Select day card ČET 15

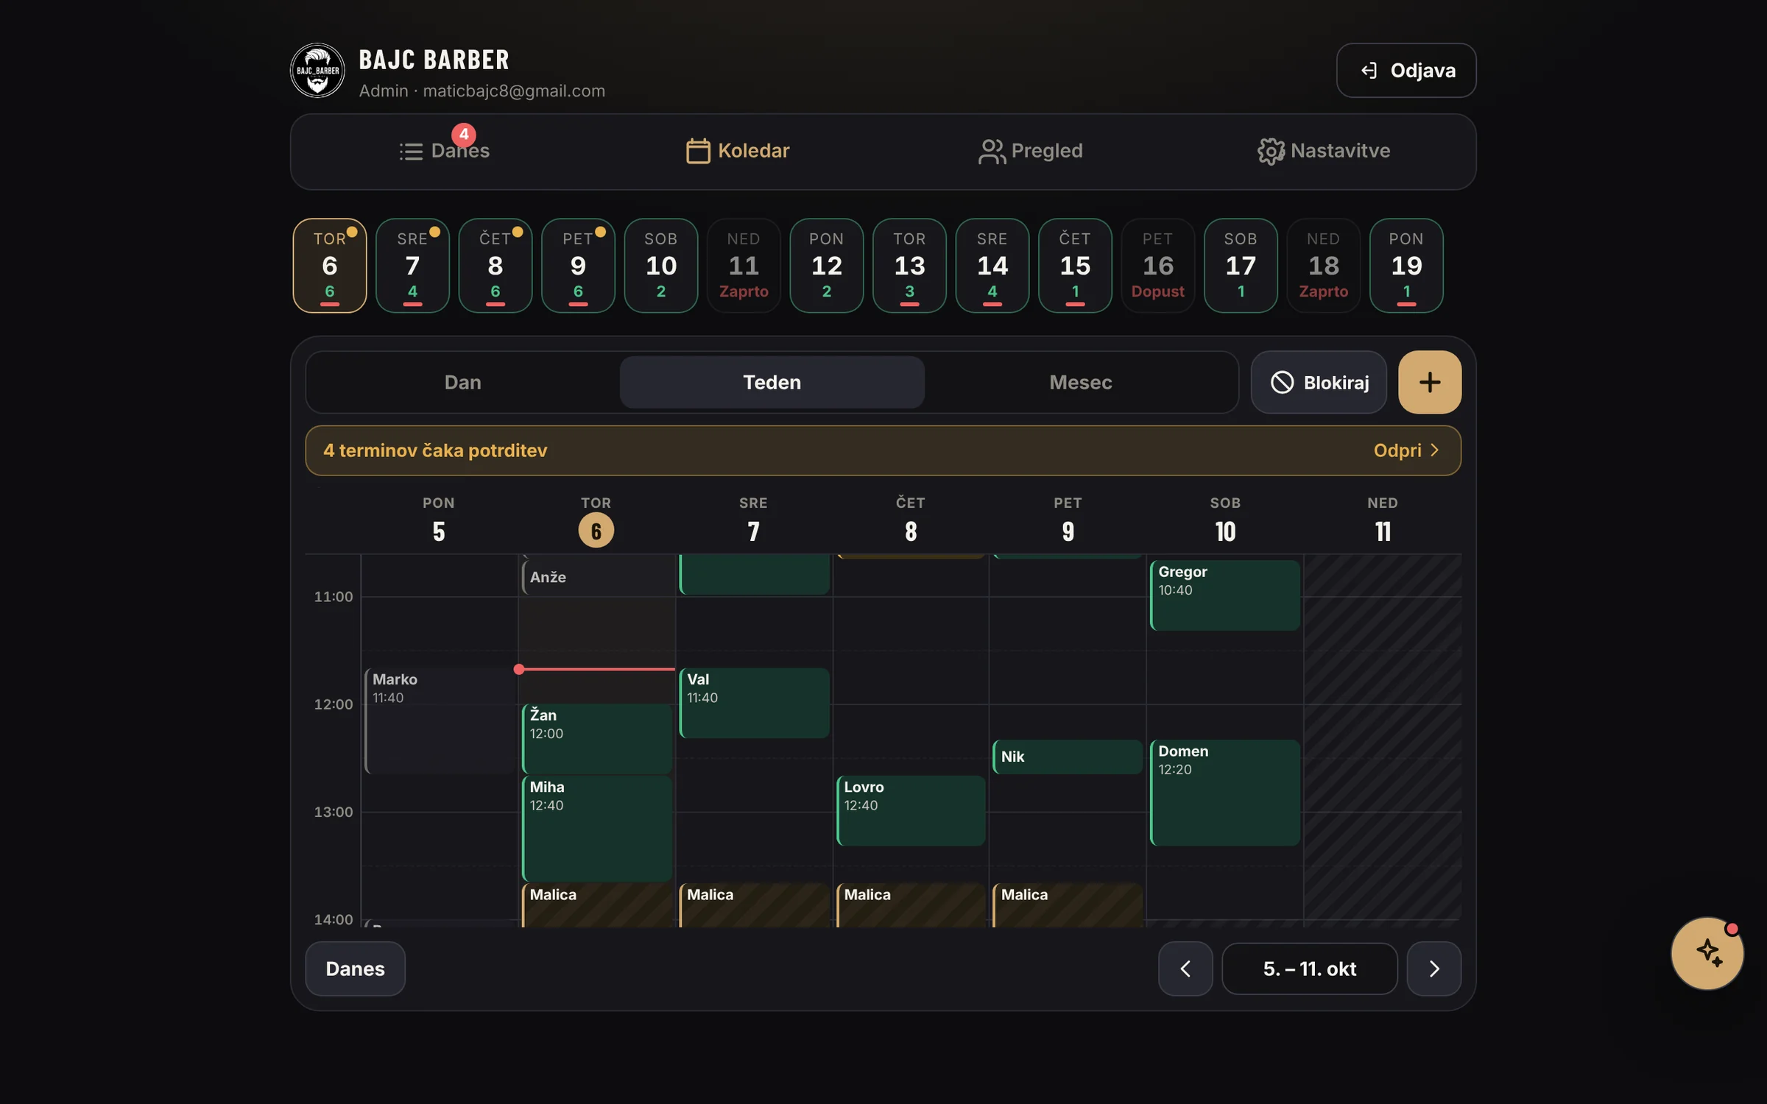pyautogui.click(x=1075, y=266)
